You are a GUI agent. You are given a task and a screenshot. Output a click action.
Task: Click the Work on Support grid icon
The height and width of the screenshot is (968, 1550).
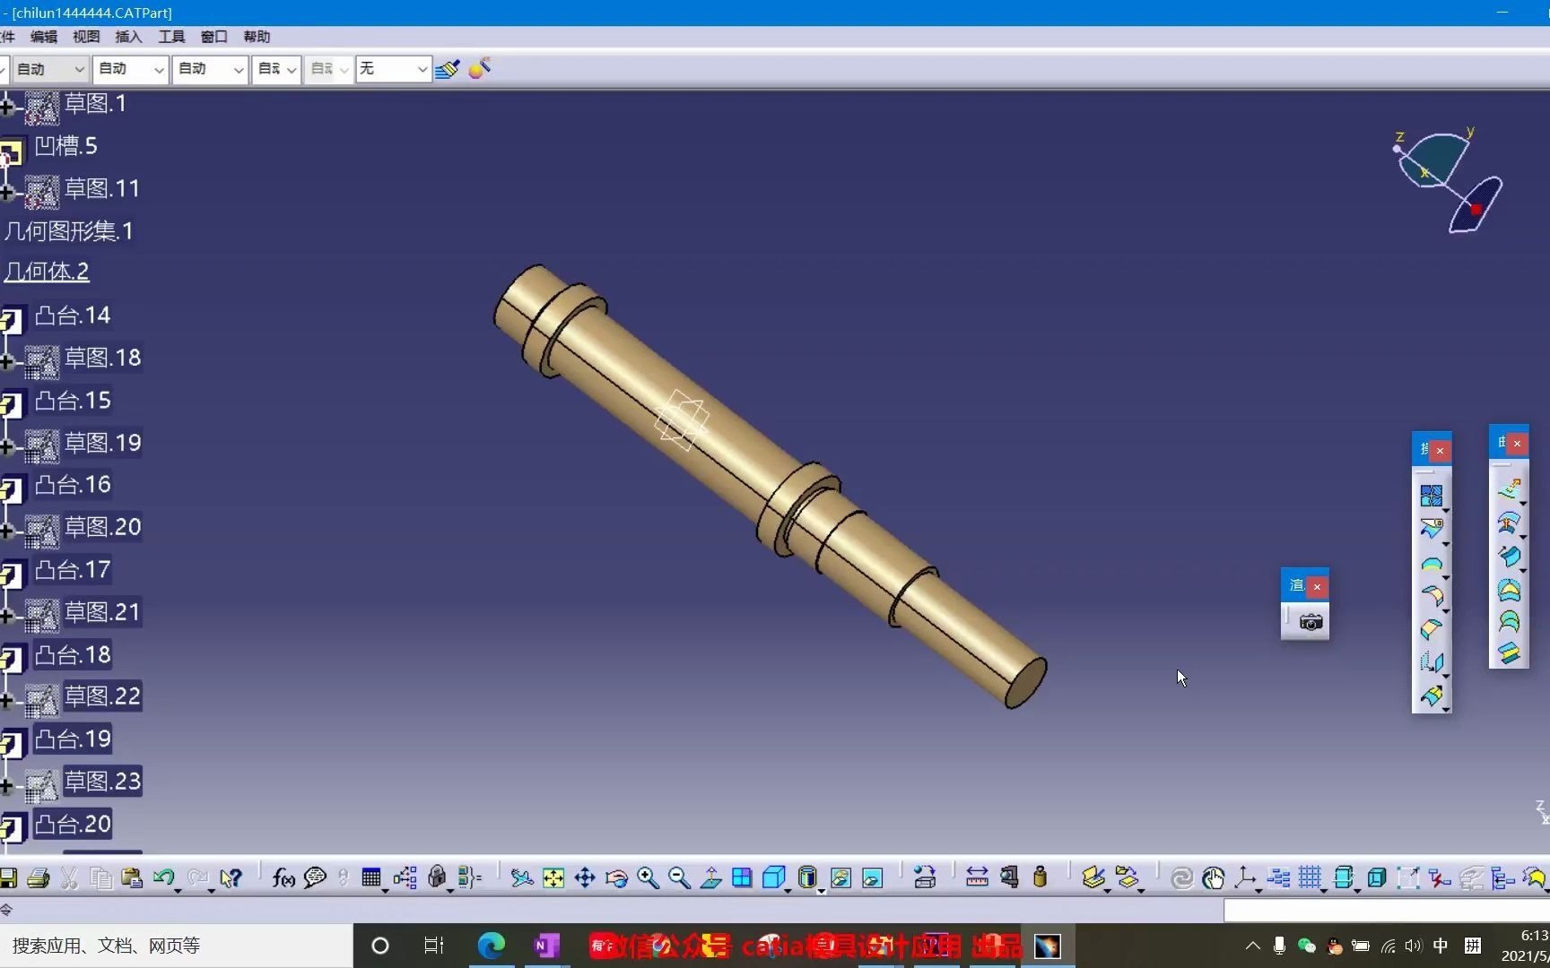point(1311,878)
